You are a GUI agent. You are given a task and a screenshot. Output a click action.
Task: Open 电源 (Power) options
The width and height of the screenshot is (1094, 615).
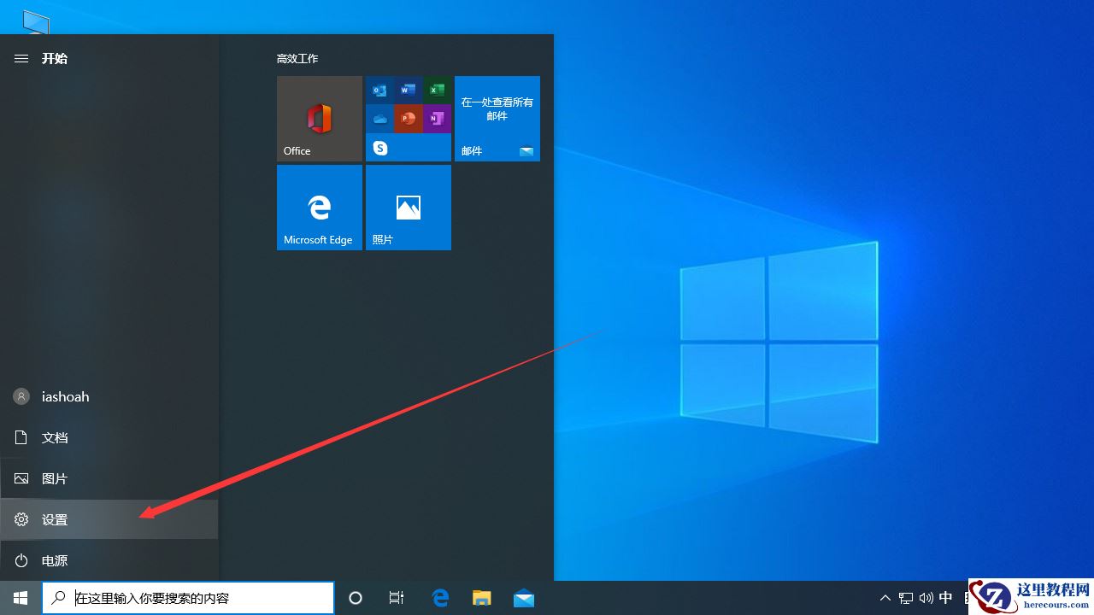tap(55, 560)
